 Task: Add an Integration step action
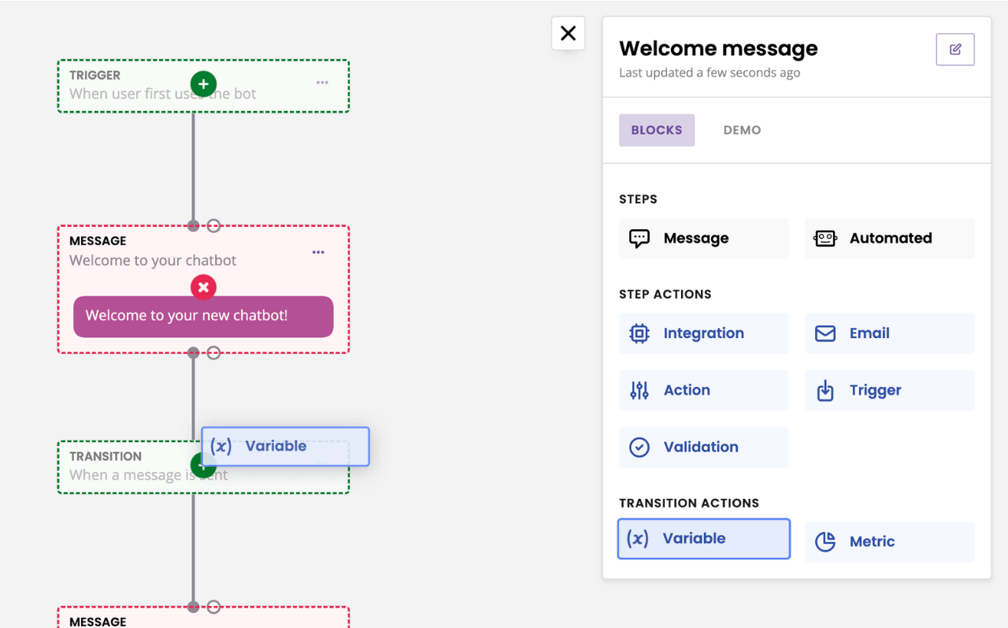(x=703, y=333)
